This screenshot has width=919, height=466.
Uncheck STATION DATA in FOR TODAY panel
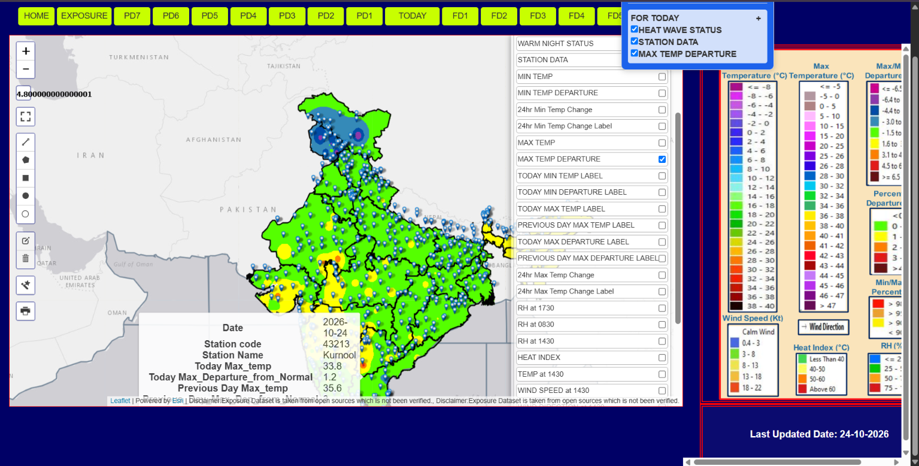[x=635, y=41]
